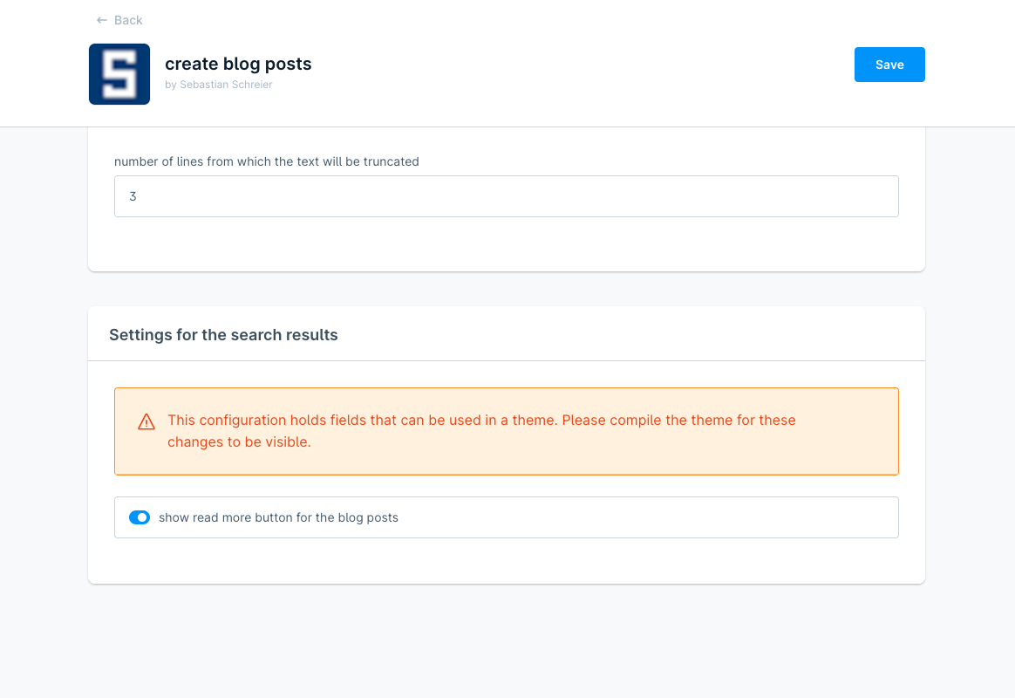The width and height of the screenshot is (1015, 698).
Task: Click the "Settings for the search results" heading
Action: click(223, 335)
